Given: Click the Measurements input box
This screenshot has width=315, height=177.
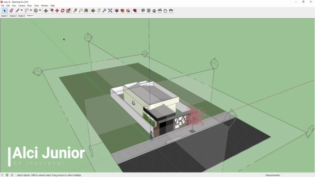Looking at the screenshot, I should (x=297, y=175).
